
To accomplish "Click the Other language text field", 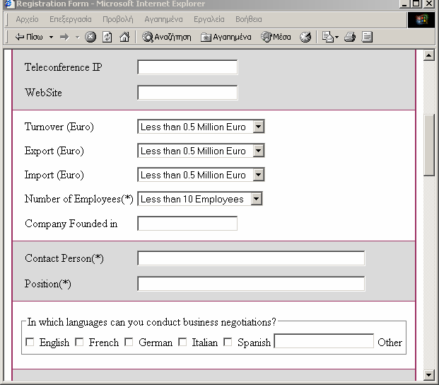I will (x=324, y=340).
